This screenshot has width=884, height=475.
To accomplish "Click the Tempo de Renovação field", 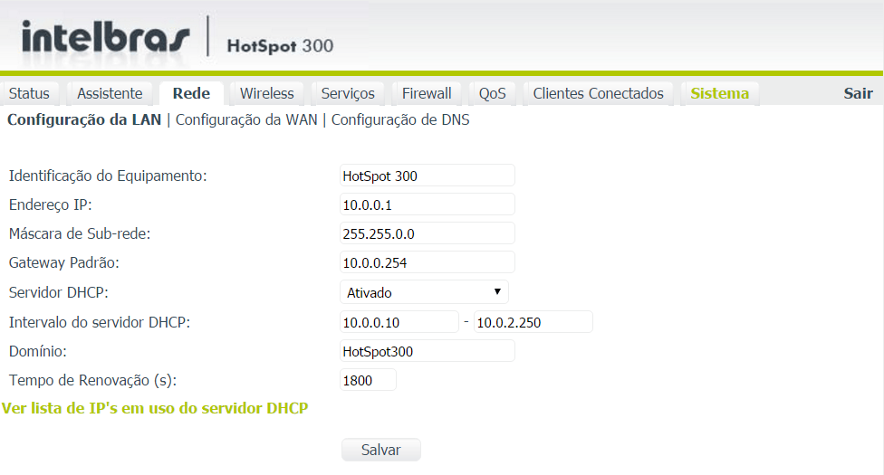I will (368, 380).
